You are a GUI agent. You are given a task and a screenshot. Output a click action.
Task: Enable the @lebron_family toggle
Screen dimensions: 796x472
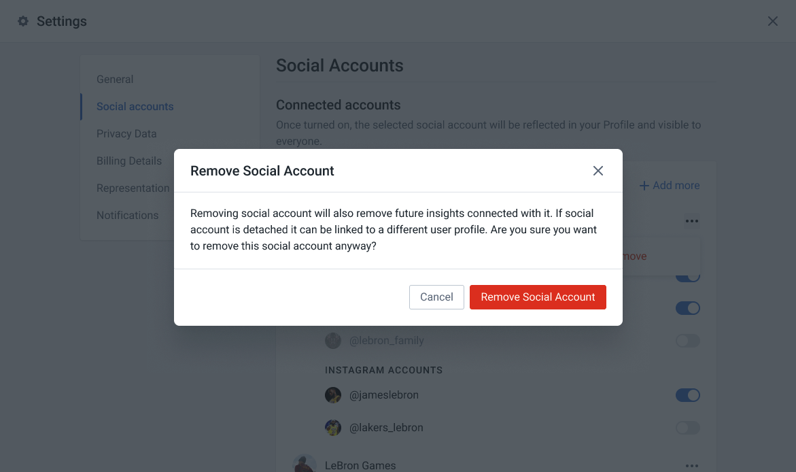[687, 340]
